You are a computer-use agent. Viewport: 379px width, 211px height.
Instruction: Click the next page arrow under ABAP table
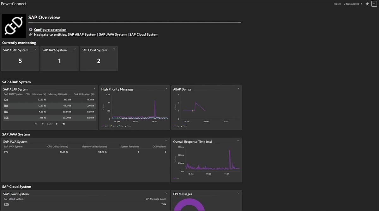point(57,124)
